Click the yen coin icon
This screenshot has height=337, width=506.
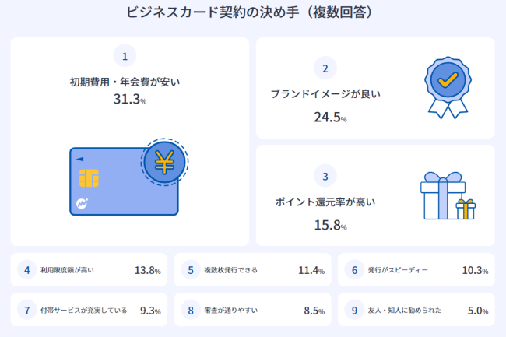pyautogui.click(x=164, y=163)
